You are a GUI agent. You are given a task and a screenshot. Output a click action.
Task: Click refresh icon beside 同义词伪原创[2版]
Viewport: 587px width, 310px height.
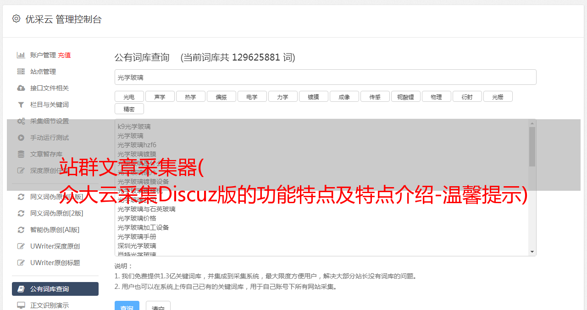[x=21, y=213]
